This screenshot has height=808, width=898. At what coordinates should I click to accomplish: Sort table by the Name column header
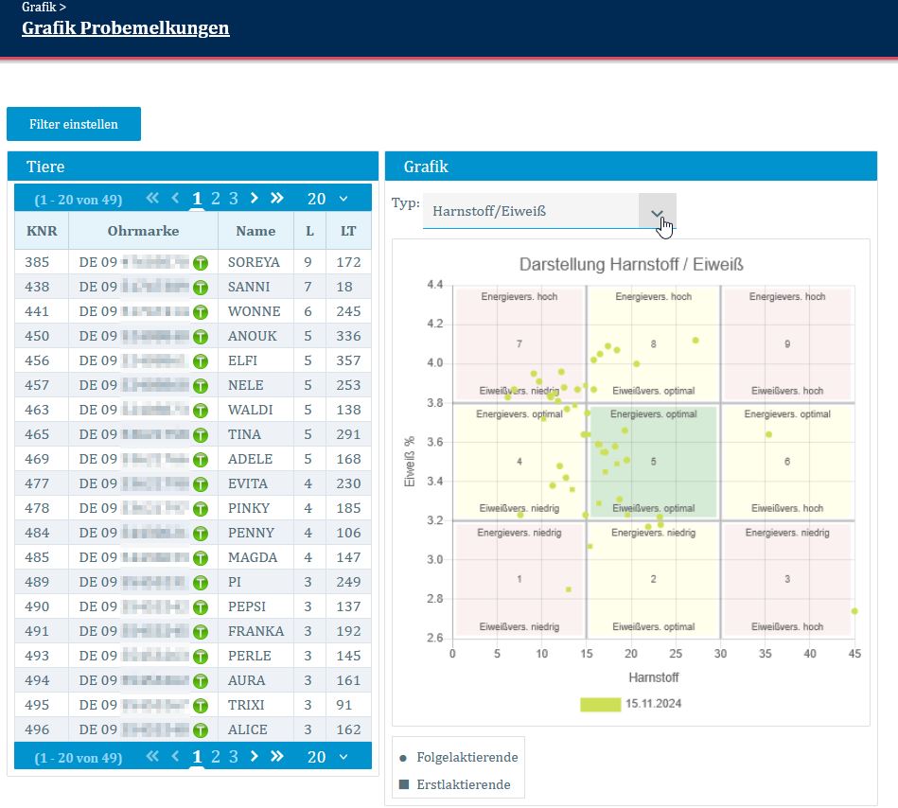[255, 231]
